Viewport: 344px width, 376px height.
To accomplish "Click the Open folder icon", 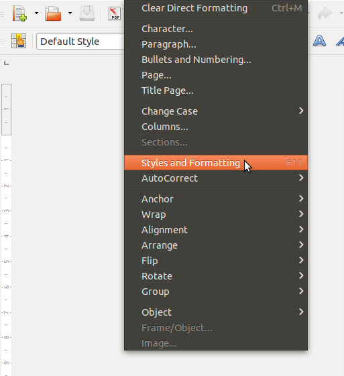I will [x=53, y=13].
